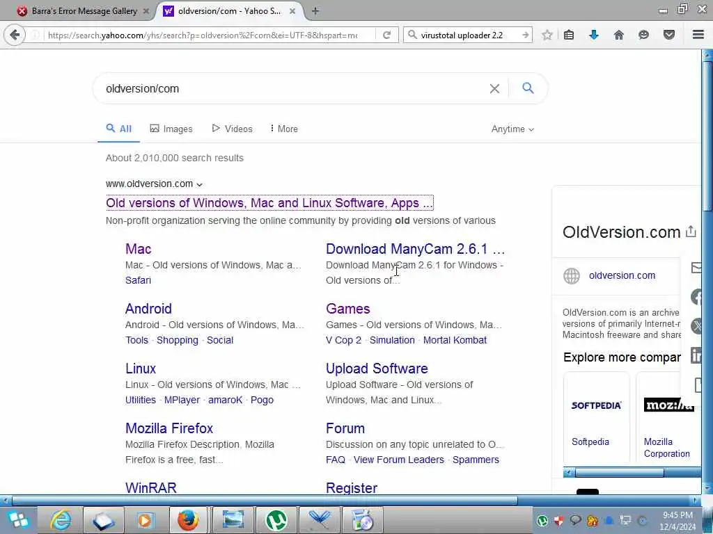Viewport: 713px width, 534px height.
Task: Click the browser Back arrow button
Action: (x=15, y=35)
